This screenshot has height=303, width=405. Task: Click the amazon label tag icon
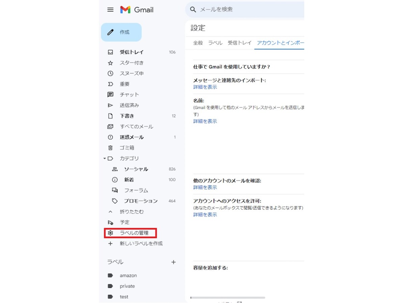click(x=110, y=275)
